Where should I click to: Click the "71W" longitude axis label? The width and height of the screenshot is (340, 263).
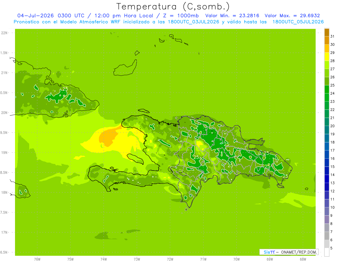point(203,259)
